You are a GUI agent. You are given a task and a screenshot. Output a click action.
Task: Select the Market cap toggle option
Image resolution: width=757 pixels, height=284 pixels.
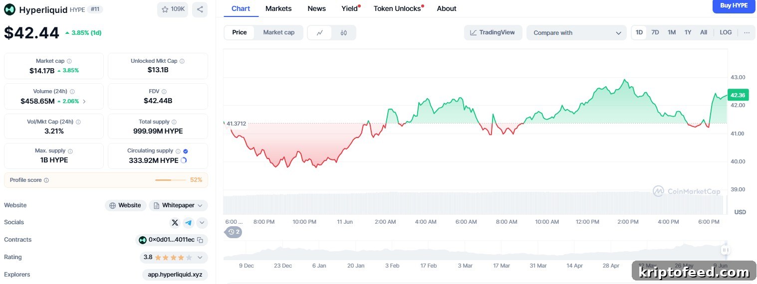[279, 32]
